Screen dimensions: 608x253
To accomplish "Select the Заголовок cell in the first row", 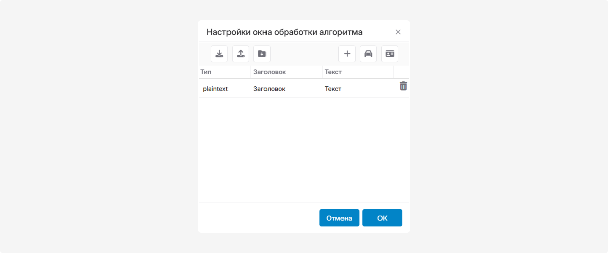I will click(x=270, y=89).
